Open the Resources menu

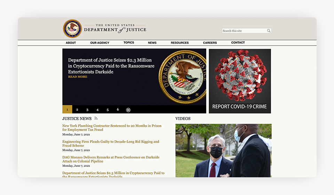pos(180,43)
